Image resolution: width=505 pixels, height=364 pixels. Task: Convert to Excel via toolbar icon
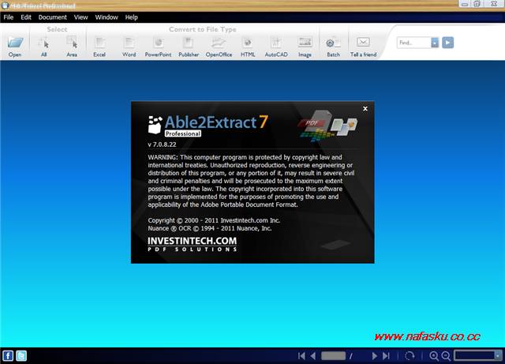point(99,43)
